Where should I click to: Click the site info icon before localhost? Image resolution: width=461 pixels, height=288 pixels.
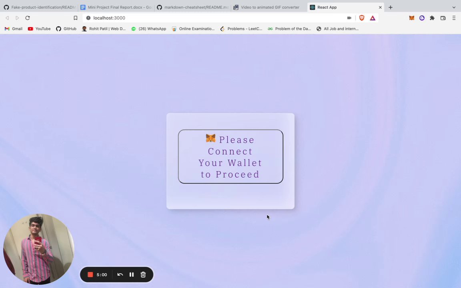[88, 18]
